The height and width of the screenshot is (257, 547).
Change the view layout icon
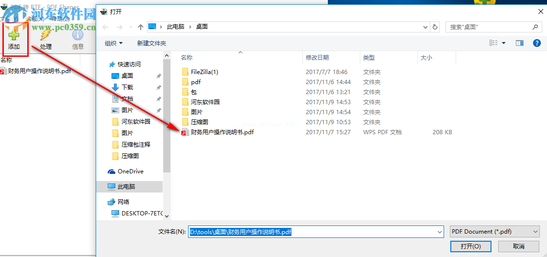click(x=493, y=43)
